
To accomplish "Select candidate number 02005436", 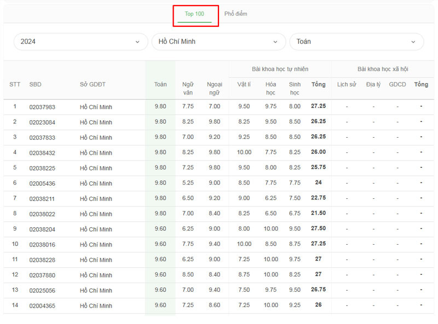I will coord(42,184).
